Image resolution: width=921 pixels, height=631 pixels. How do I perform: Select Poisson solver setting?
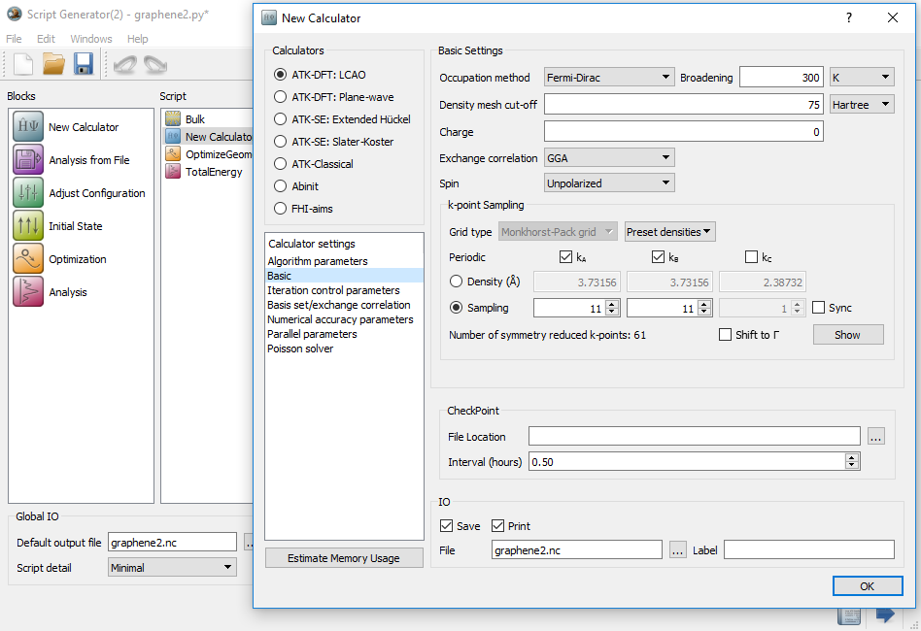point(344,349)
